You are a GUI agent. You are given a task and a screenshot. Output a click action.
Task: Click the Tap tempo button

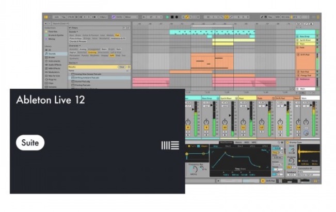(x=63, y=17)
